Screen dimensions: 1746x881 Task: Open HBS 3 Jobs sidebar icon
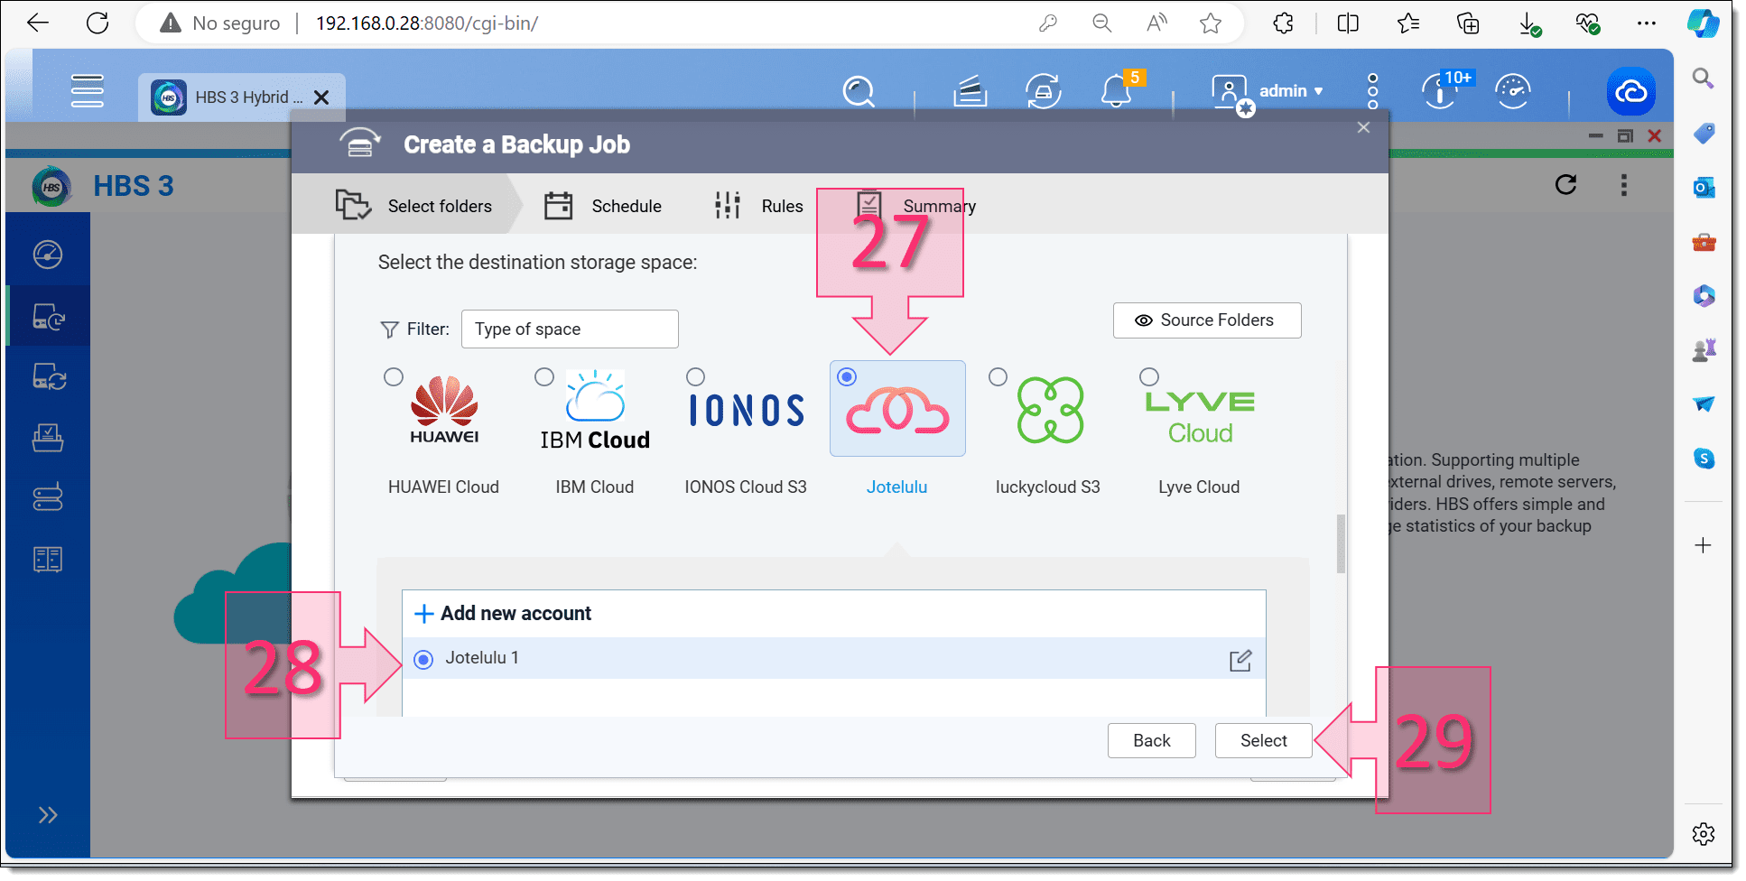point(48,438)
